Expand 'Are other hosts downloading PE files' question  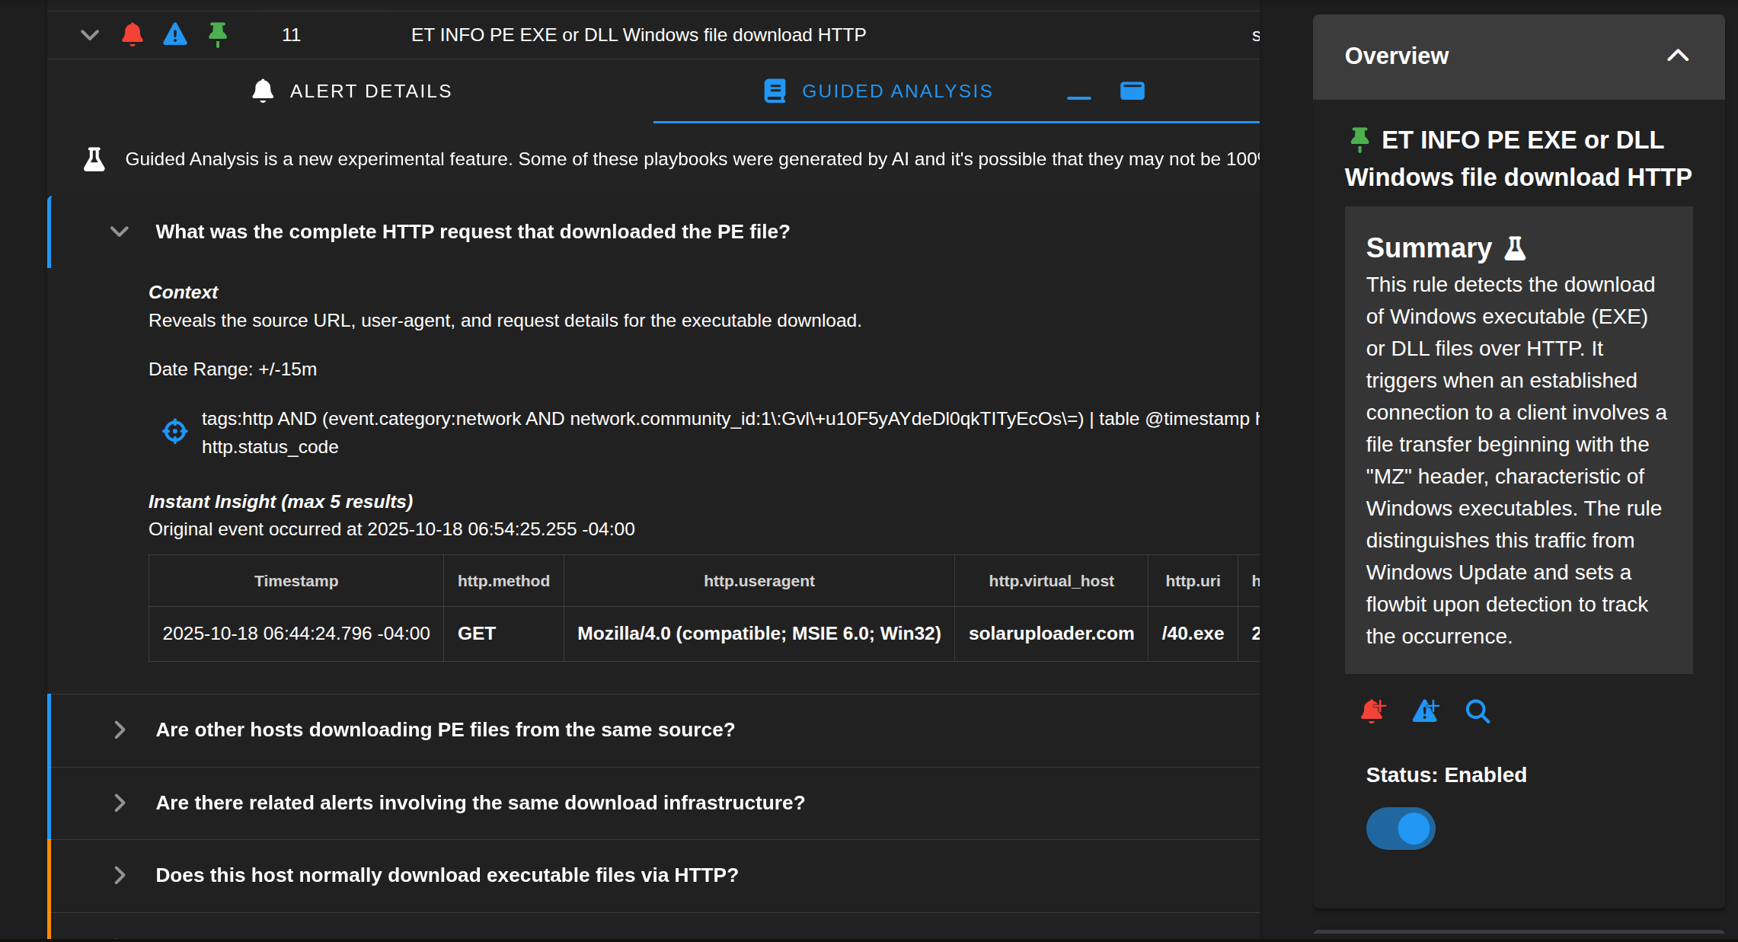[120, 730]
